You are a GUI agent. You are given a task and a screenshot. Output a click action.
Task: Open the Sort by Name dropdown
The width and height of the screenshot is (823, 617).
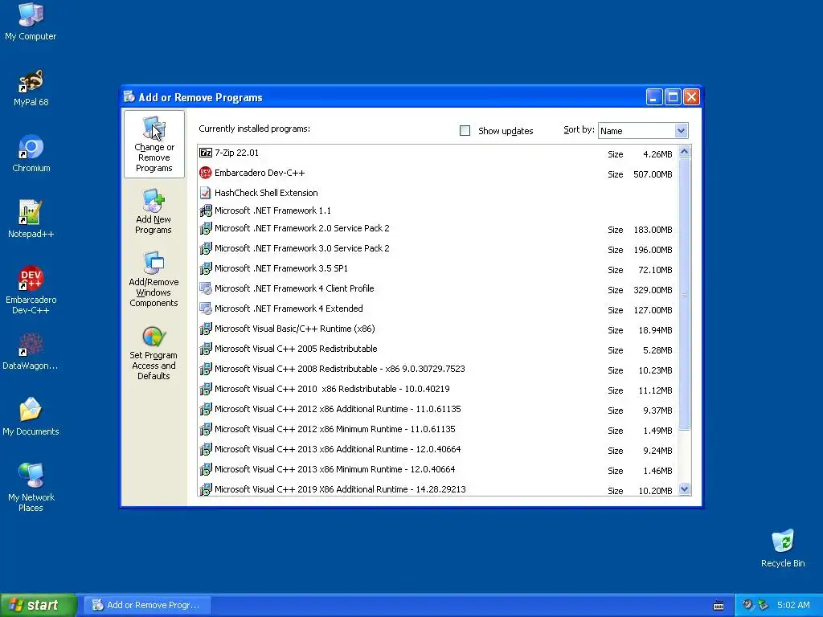(x=643, y=131)
